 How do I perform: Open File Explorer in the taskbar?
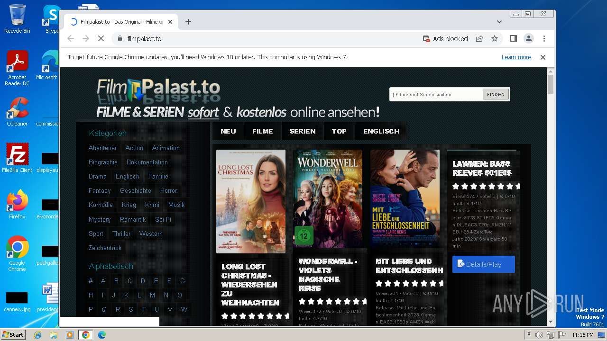click(x=54, y=335)
